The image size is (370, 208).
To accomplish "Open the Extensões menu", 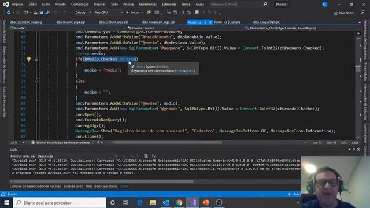I will click(169, 4).
